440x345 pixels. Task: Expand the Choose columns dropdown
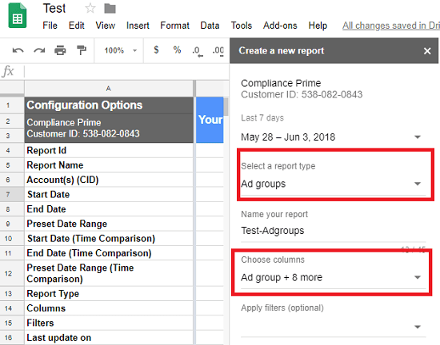(x=334, y=277)
